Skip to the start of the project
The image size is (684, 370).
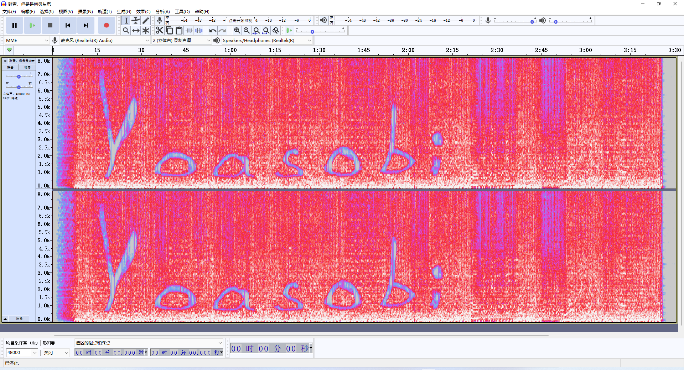pos(68,25)
